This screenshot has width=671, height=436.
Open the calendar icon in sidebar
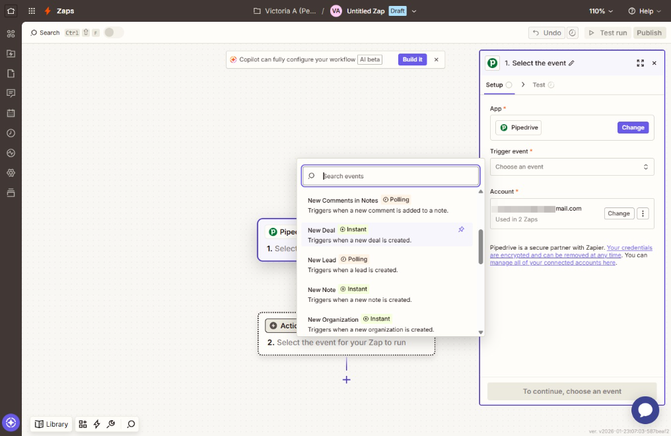tap(11, 113)
